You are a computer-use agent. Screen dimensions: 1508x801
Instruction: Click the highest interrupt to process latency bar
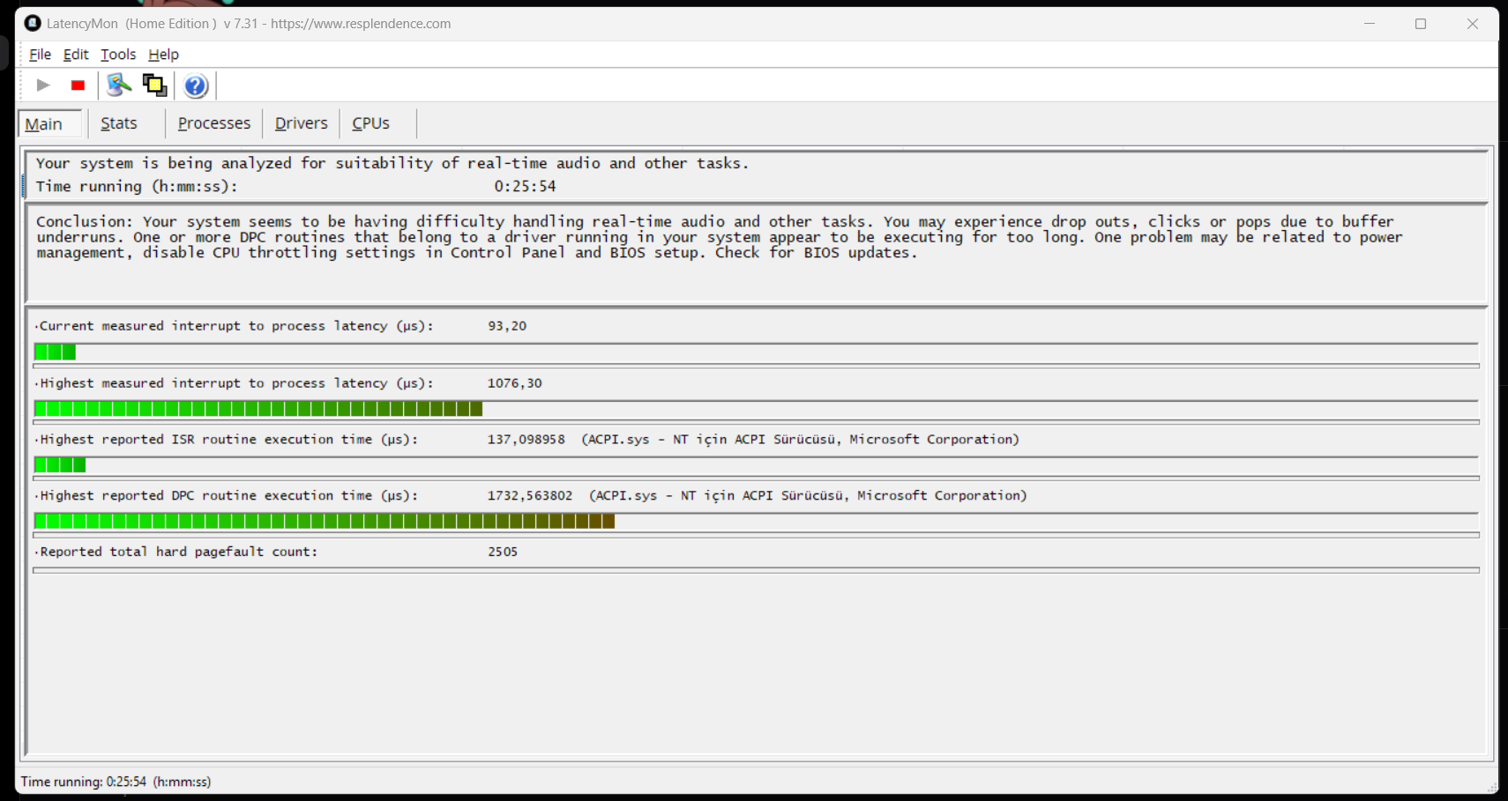756,409
